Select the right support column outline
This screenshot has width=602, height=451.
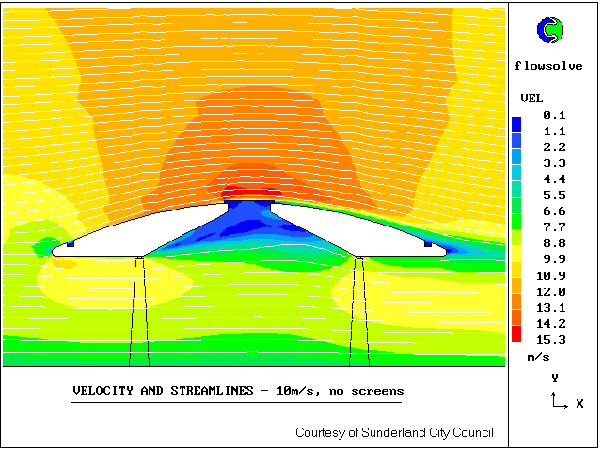tap(358, 310)
